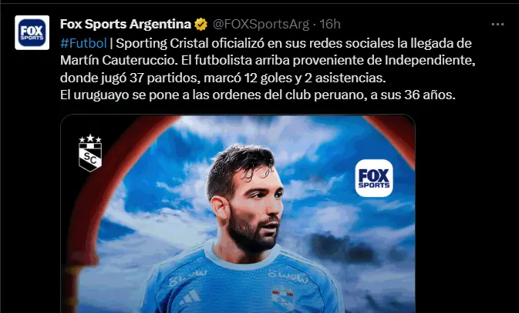Open the three-dot more options menu

coord(497,25)
